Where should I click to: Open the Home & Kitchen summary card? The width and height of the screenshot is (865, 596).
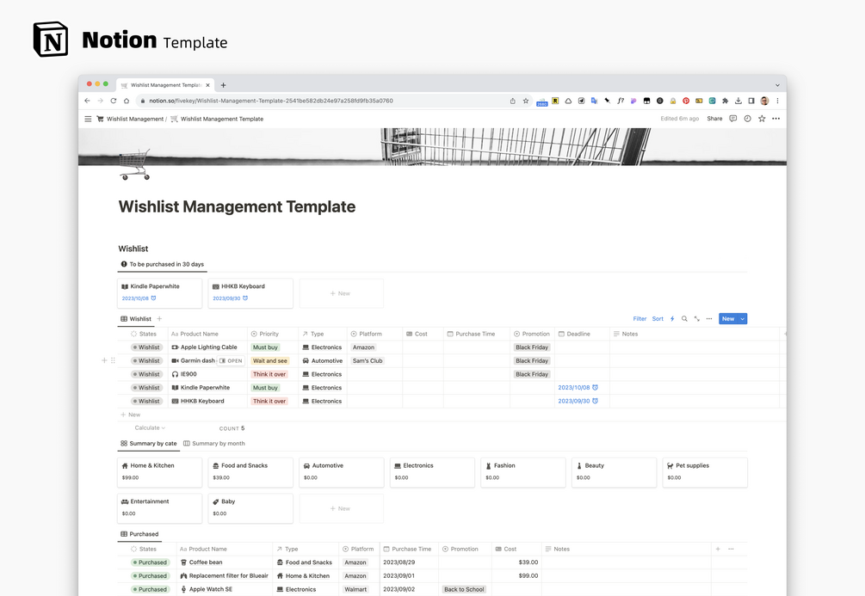(x=159, y=472)
